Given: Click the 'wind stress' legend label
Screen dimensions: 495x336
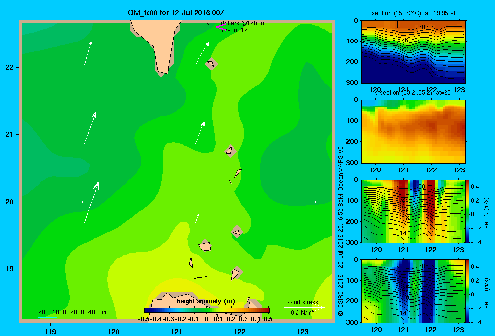Looking at the screenshot, I should pos(302,302).
